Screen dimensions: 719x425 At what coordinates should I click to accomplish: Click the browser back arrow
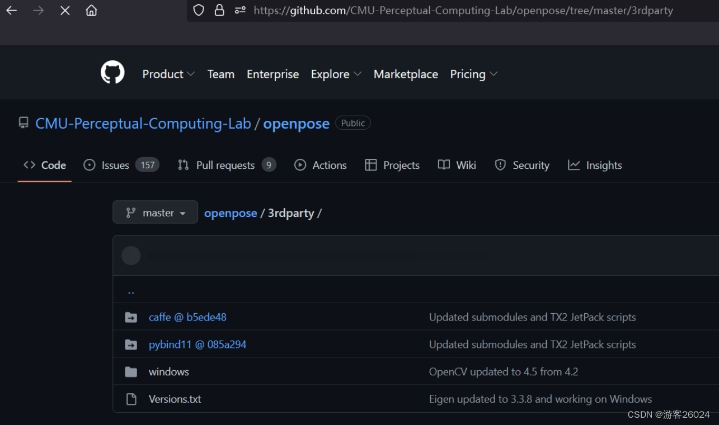point(11,11)
